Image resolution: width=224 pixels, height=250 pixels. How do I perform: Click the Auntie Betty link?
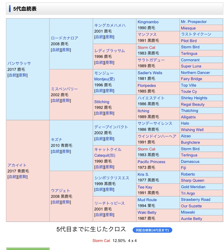191,219
